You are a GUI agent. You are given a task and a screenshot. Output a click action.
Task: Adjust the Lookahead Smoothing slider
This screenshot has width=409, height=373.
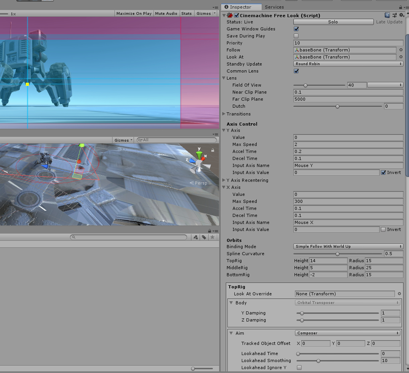click(338, 361)
